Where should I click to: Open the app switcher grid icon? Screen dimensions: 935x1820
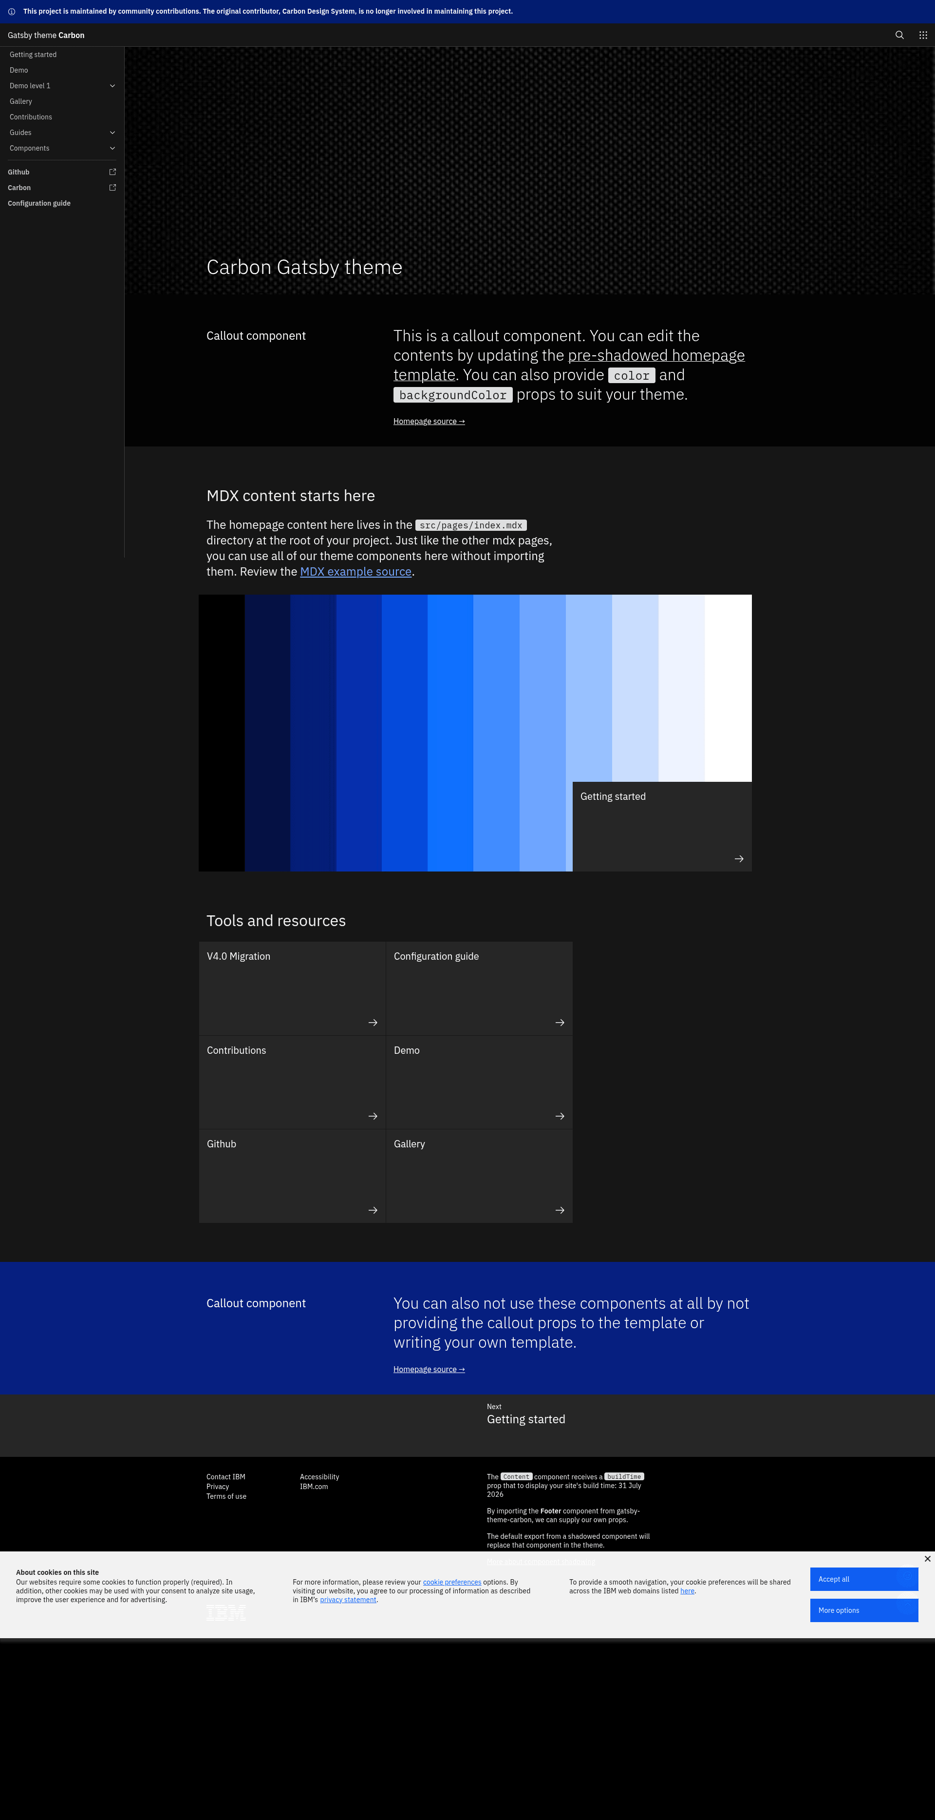click(922, 35)
